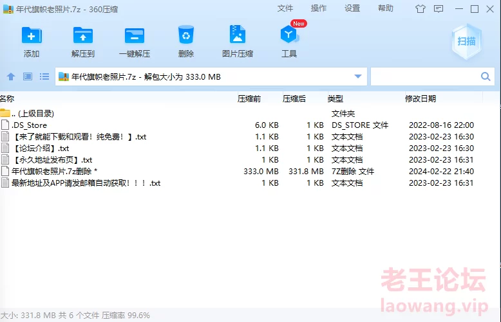Image resolution: width=501 pixels, height=322 pixels.
Task: Sort files by the Name (名称) column header
Action: (x=7, y=98)
